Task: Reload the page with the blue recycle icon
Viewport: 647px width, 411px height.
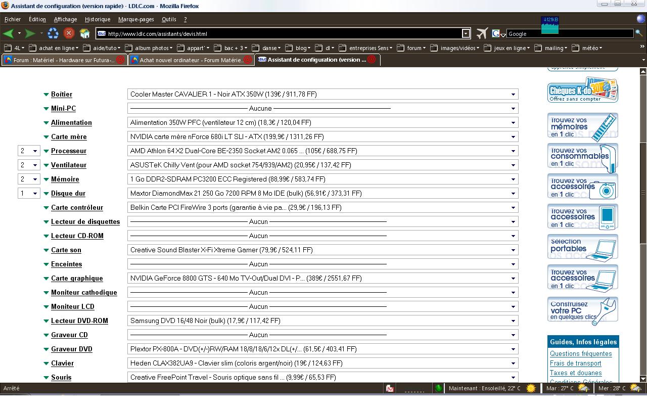Action: (53, 33)
